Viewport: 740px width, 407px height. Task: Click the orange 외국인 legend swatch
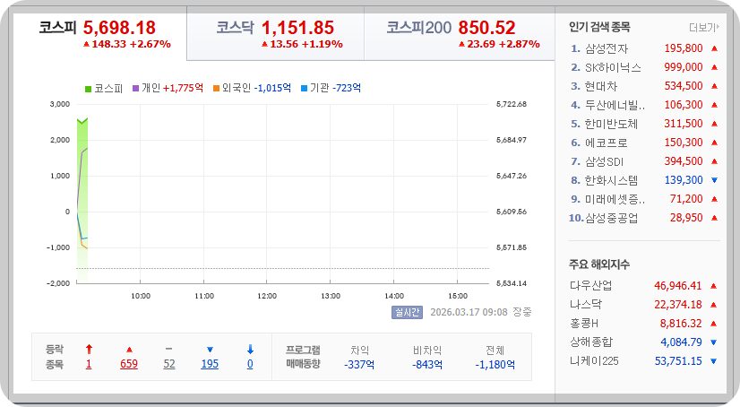(216, 88)
